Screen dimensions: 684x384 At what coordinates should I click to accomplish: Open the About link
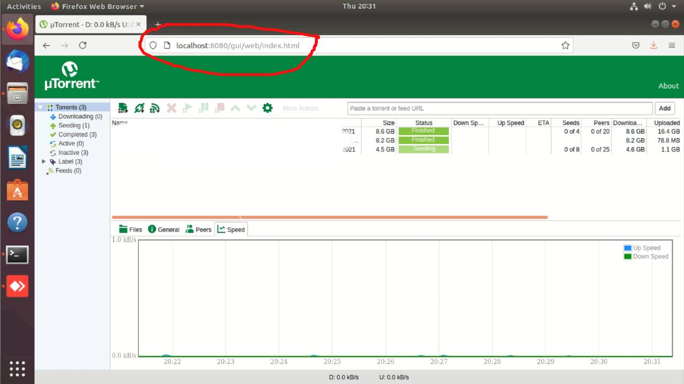669,85
